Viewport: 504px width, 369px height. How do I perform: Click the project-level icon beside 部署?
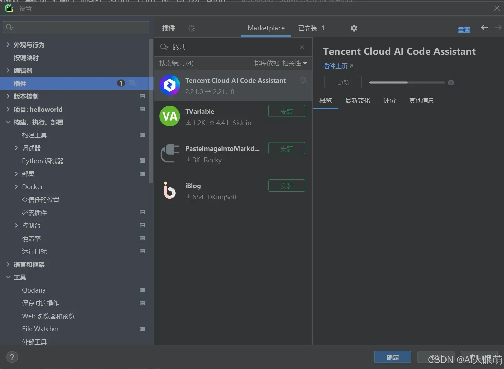(142, 174)
